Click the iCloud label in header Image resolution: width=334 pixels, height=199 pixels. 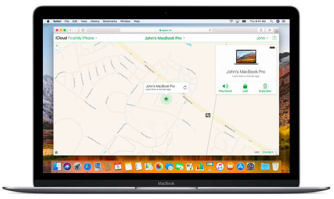tap(61, 38)
